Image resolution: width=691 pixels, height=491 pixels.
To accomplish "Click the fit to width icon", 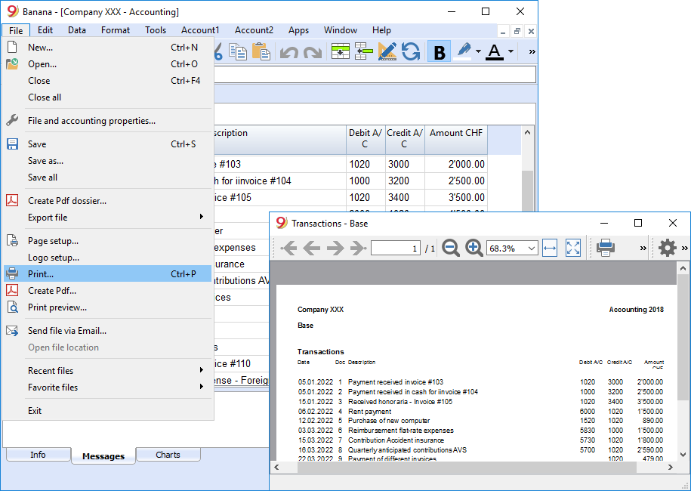I will [x=550, y=249].
